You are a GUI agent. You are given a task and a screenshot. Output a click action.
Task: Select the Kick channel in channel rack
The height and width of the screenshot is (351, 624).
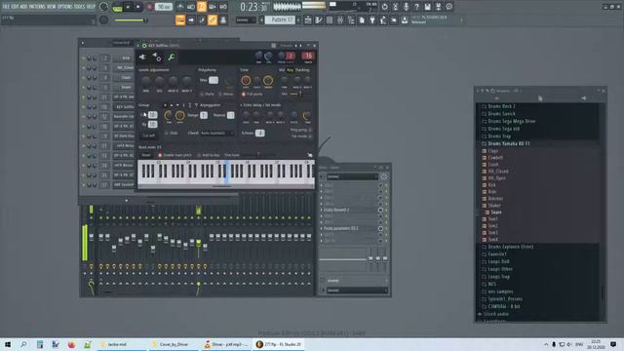pyautogui.click(x=125, y=58)
